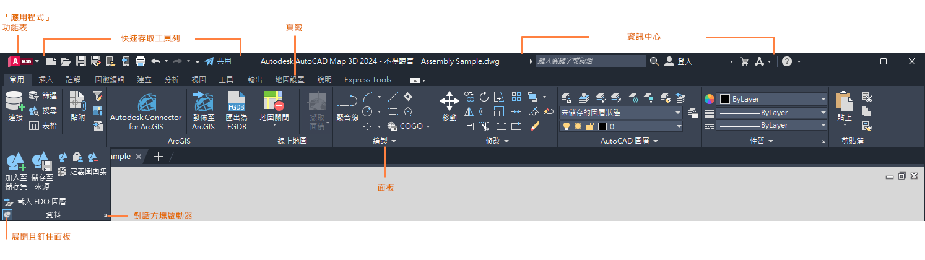
Task: Click 匯出為 FGDB export icon
Action: [236, 102]
